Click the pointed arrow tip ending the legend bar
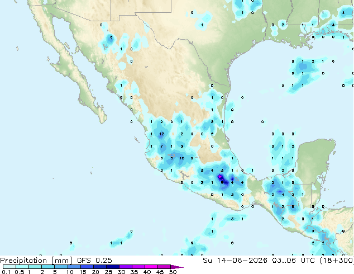The image size is (354, 274). 177,267
